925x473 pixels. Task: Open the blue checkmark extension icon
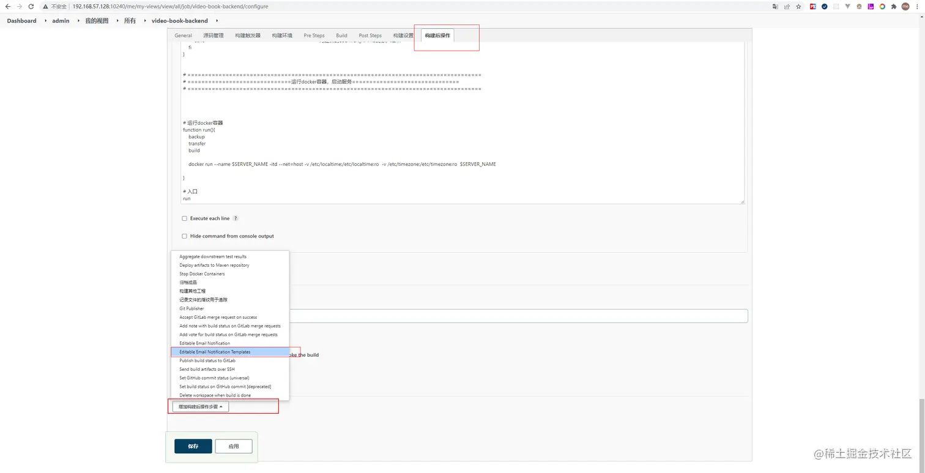(x=825, y=6)
